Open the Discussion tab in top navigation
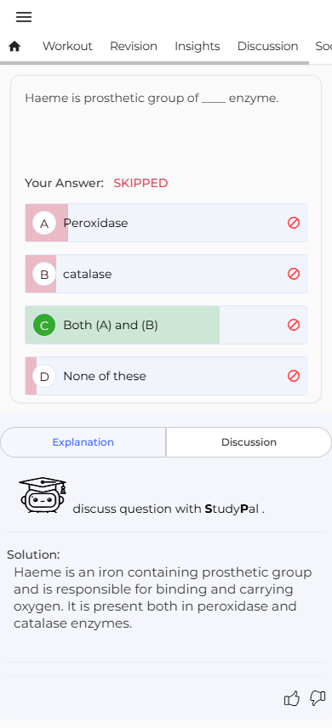Viewport: 332px width, 728px height. tap(267, 46)
